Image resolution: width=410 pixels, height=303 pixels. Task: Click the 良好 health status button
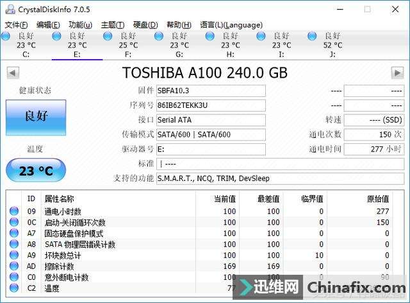(x=36, y=117)
